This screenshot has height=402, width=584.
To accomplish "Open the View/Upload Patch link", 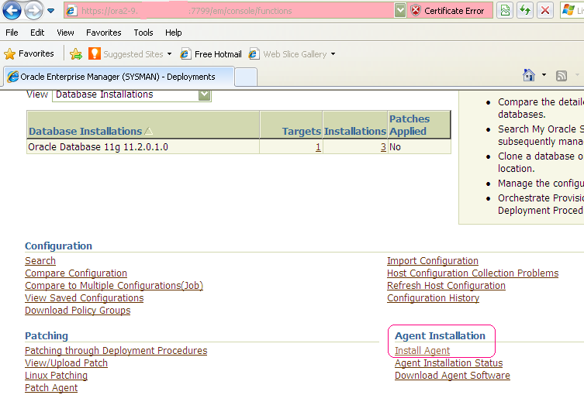I will 66,363.
